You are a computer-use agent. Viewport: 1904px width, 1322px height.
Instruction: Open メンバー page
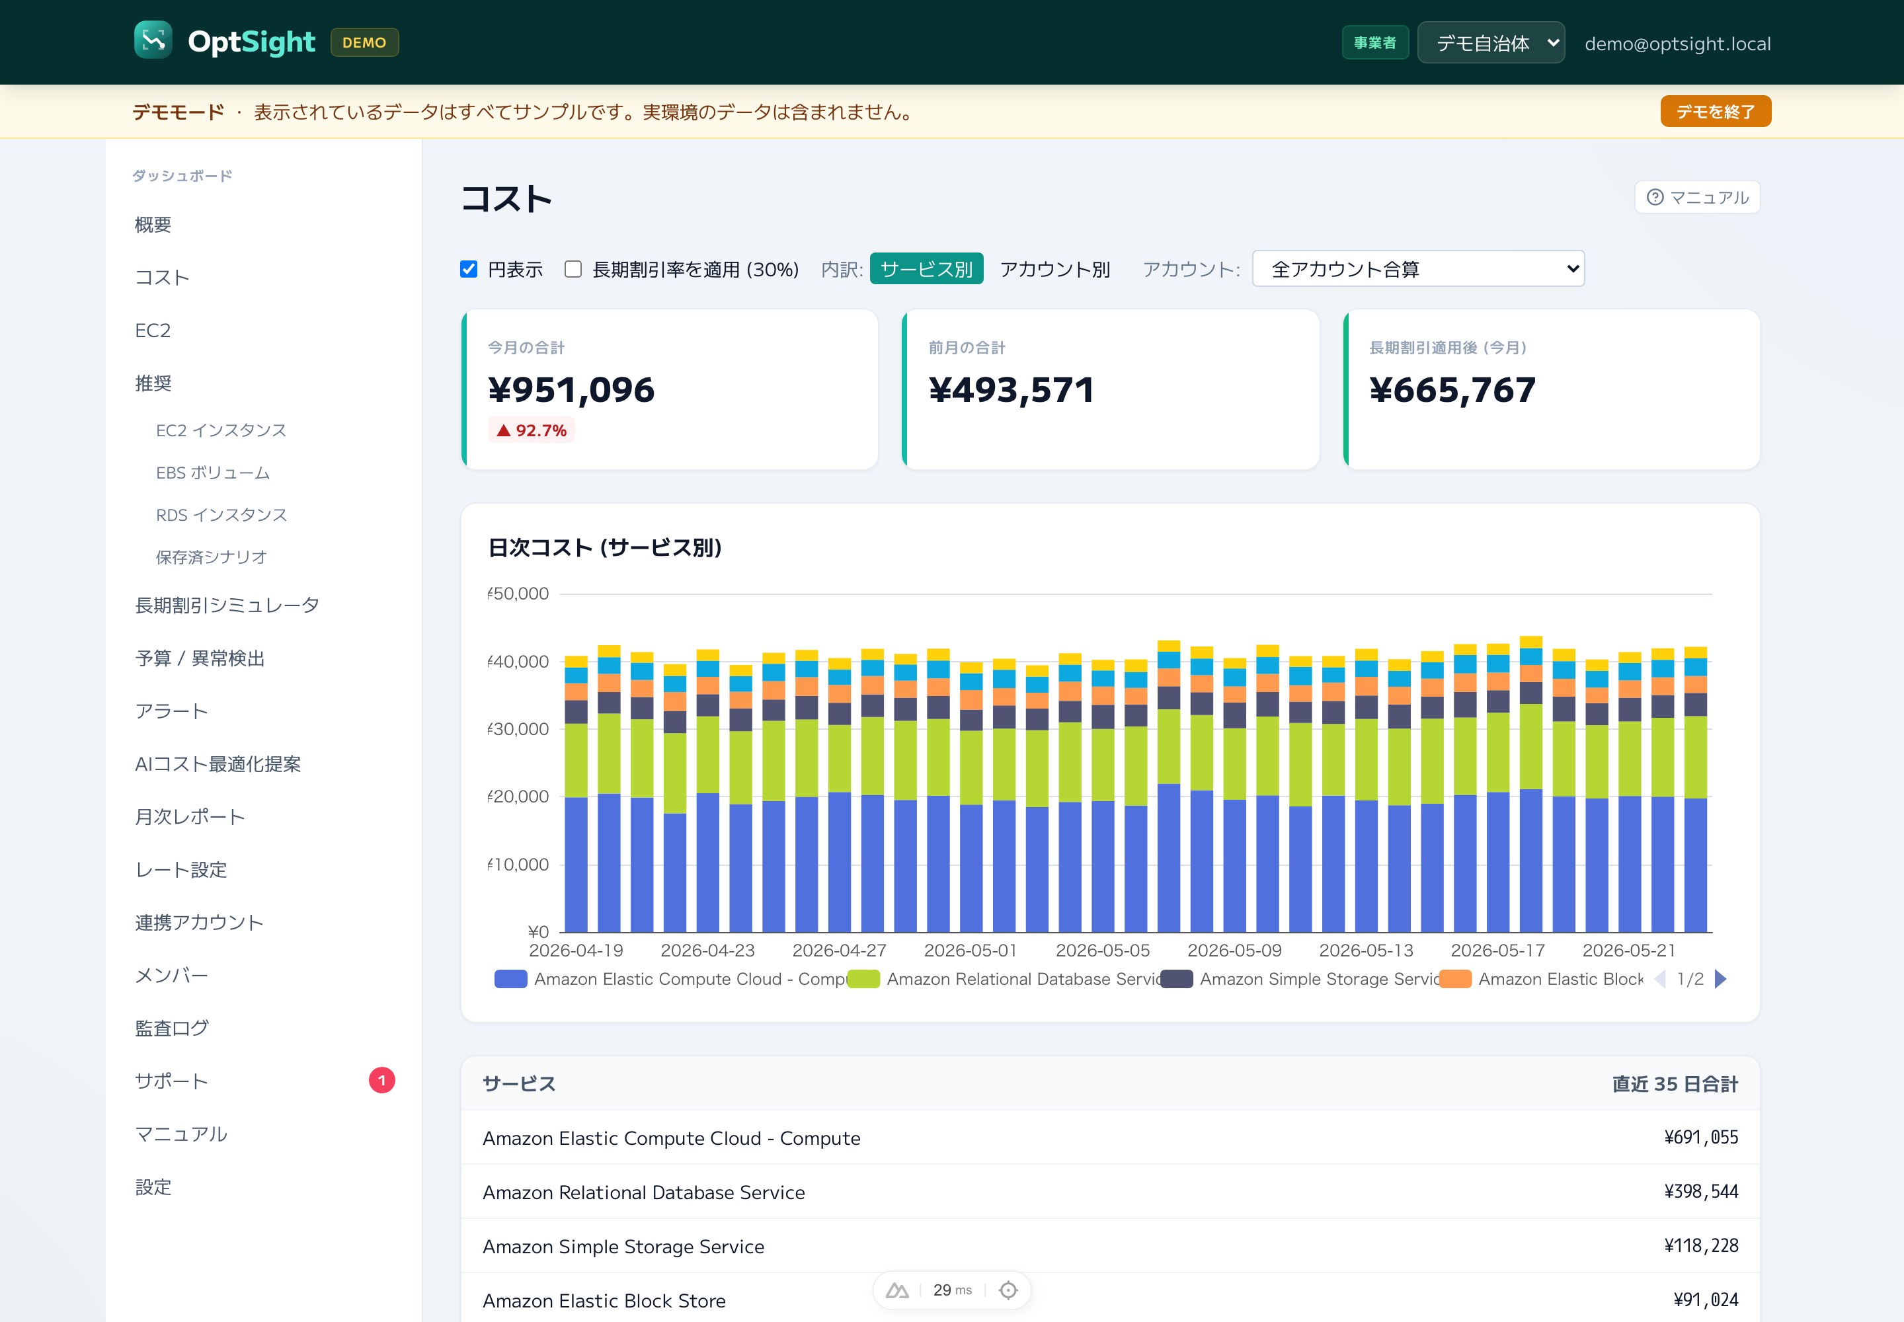(x=171, y=975)
